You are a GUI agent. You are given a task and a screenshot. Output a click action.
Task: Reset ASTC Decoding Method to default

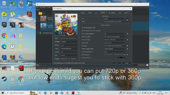[127, 34]
